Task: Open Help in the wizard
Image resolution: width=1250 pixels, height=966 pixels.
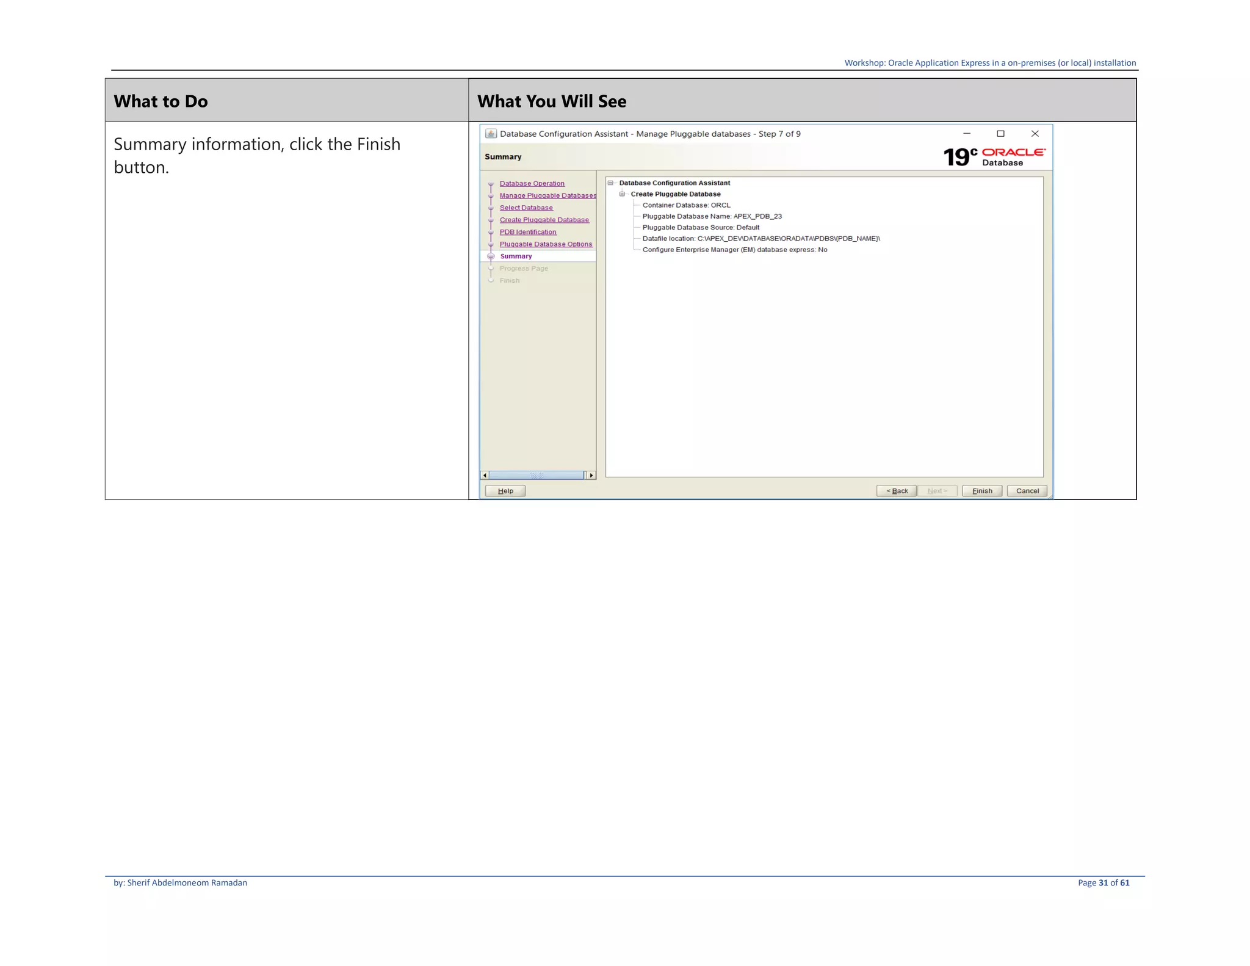Action: tap(505, 491)
